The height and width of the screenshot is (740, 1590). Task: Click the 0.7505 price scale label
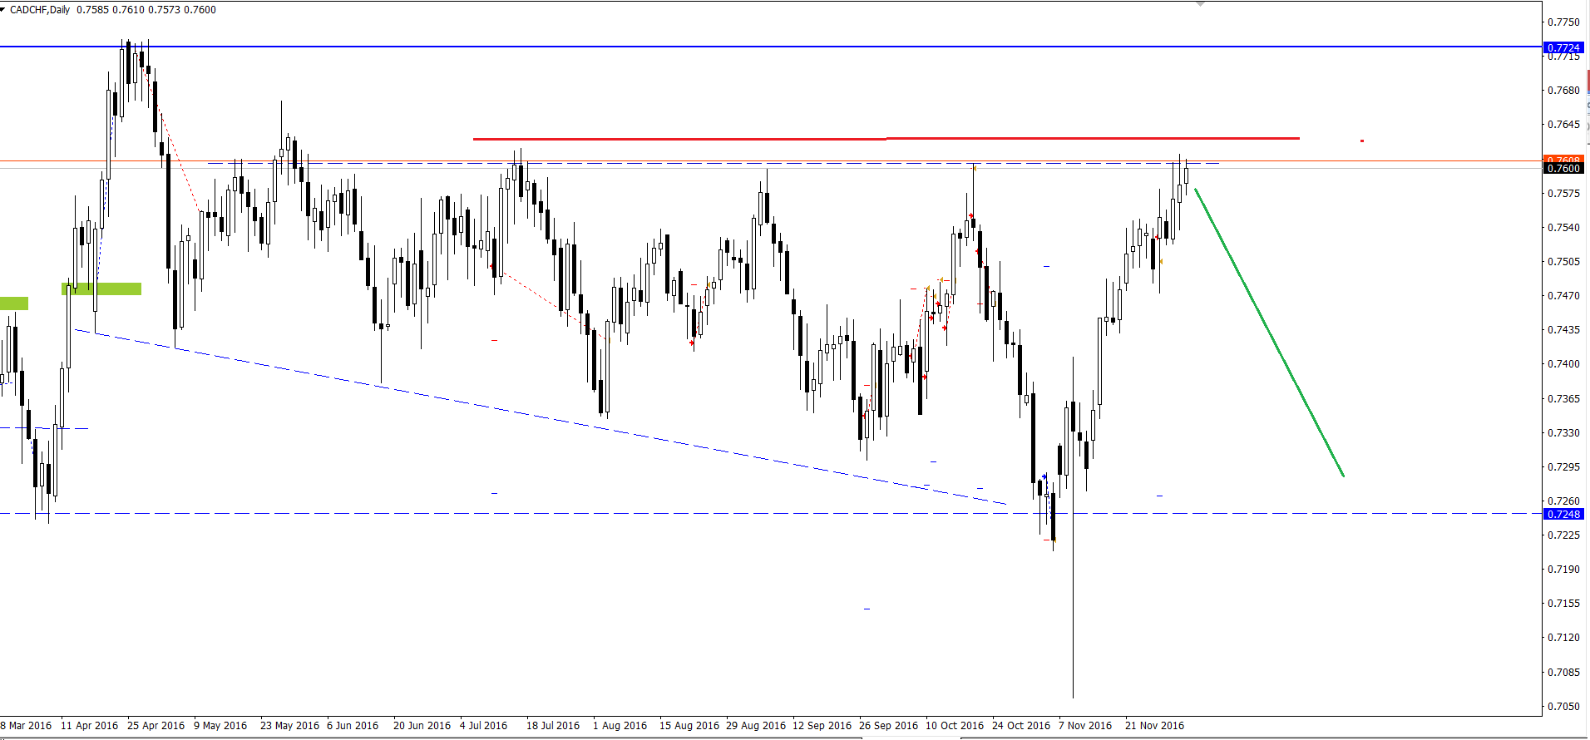point(1563,262)
